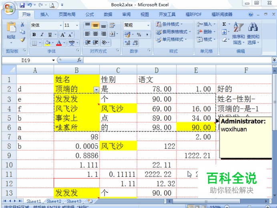Click the phonetic guide wén icon
277x208 pixels.
pyautogui.click(x=72, y=43)
